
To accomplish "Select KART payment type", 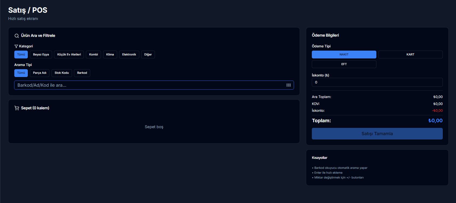I will pos(410,54).
